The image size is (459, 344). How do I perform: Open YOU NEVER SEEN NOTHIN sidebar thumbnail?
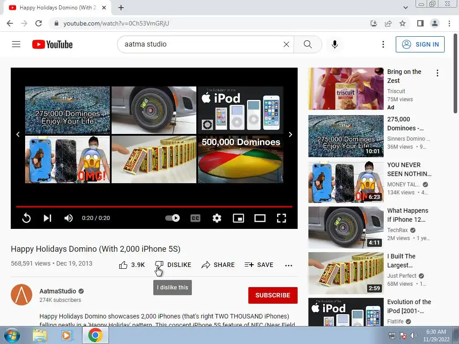tap(346, 182)
